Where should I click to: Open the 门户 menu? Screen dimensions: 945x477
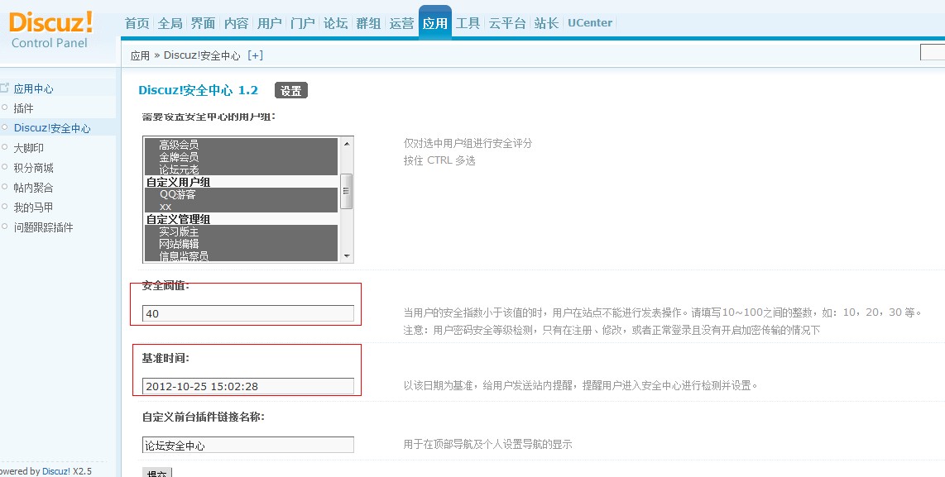tap(303, 23)
